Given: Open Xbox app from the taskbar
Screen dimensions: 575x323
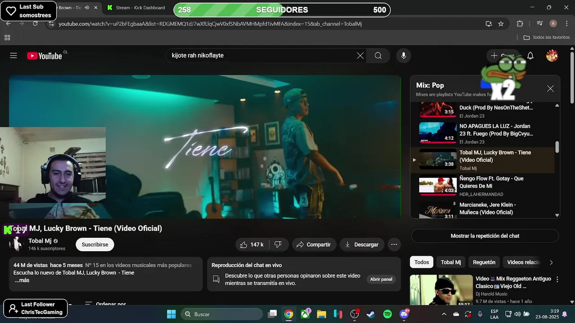Looking at the screenshot, I should click(305, 314).
